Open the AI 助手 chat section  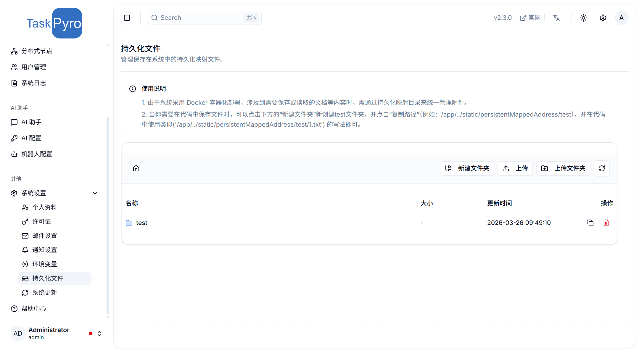(31, 122)
